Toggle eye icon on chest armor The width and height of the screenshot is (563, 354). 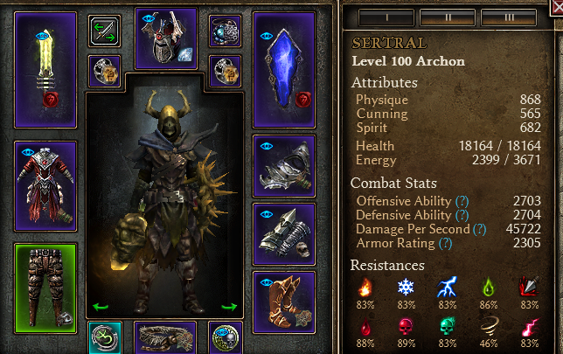[27, 152]
